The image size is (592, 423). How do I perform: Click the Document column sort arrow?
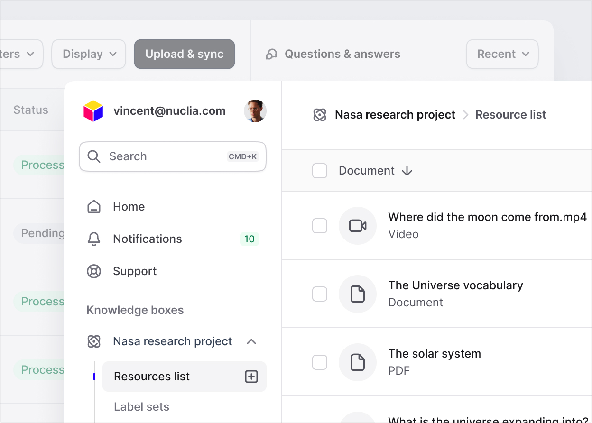(407, 171)
